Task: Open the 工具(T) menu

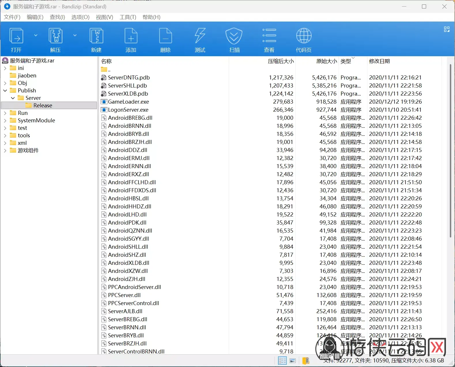Action: (x=128, y=17)
